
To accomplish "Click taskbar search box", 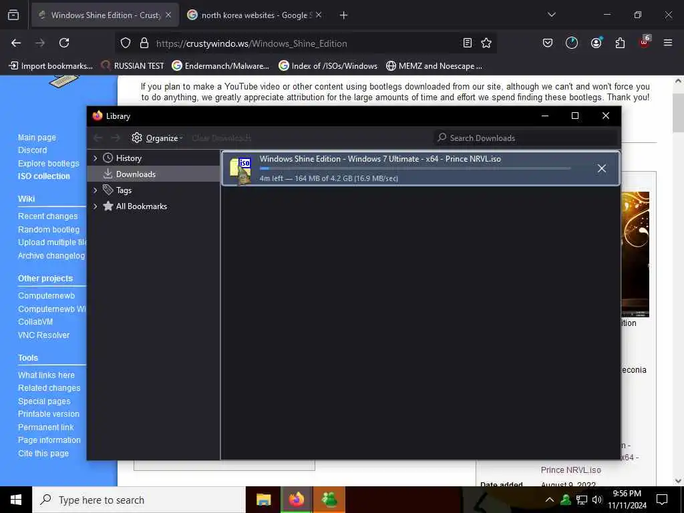I will point(139,500).
